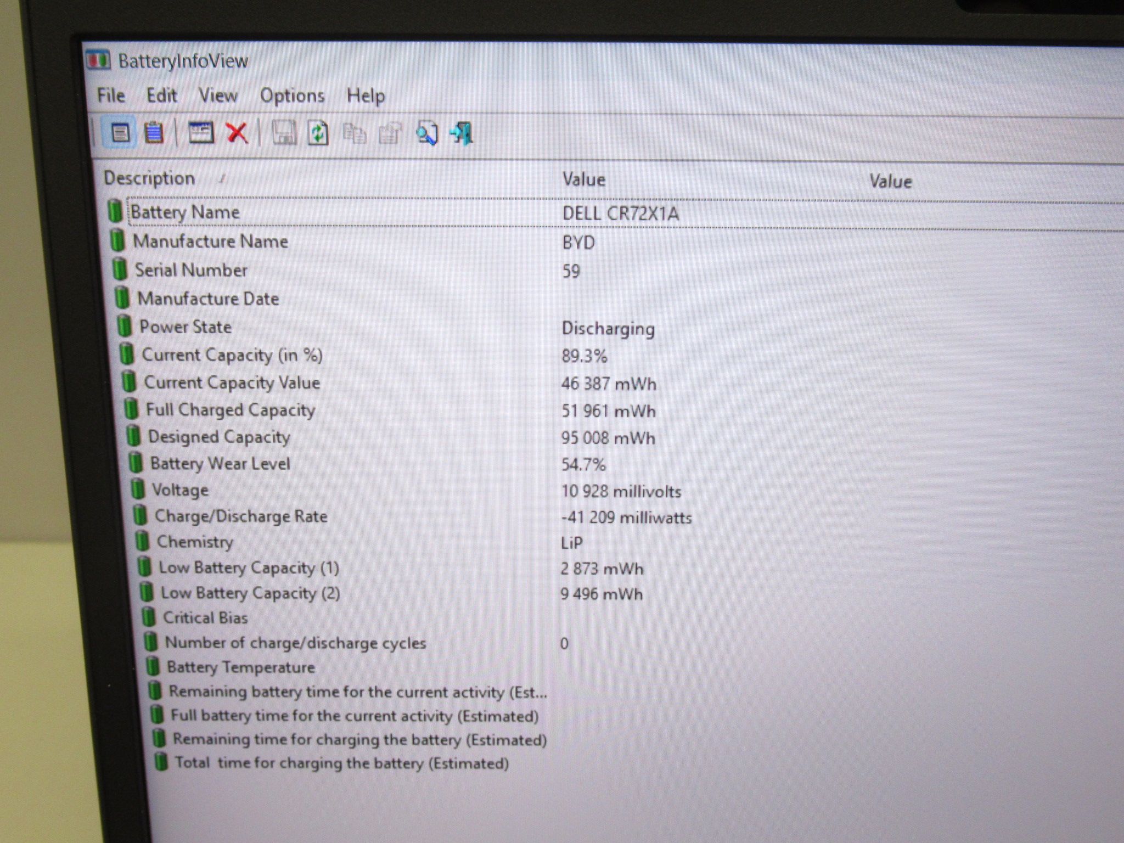Click the red X delete icon
The width and height of the screenshot is (1124, 843).
point(237,133)
